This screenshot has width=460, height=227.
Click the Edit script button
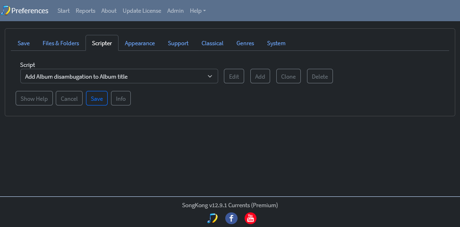pyautogui.click(x=234, y=76)
